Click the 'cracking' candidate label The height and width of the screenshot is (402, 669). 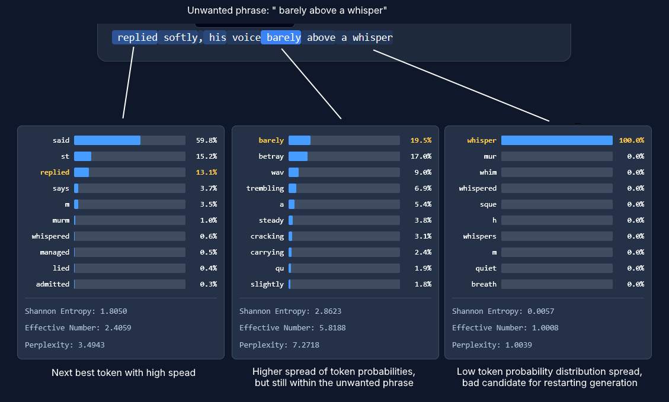267,236
